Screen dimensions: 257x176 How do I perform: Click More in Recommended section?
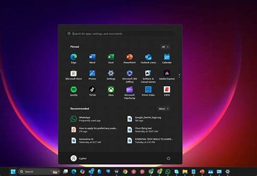click(164, 109)
